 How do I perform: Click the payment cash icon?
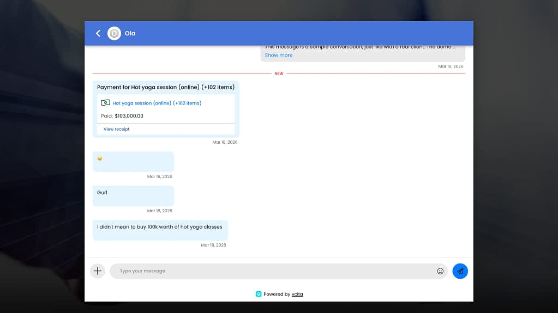[x=105, y=103]
